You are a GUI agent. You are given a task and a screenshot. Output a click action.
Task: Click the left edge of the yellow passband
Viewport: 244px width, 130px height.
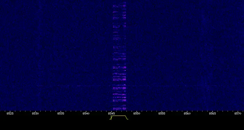(x=111, y=118)
